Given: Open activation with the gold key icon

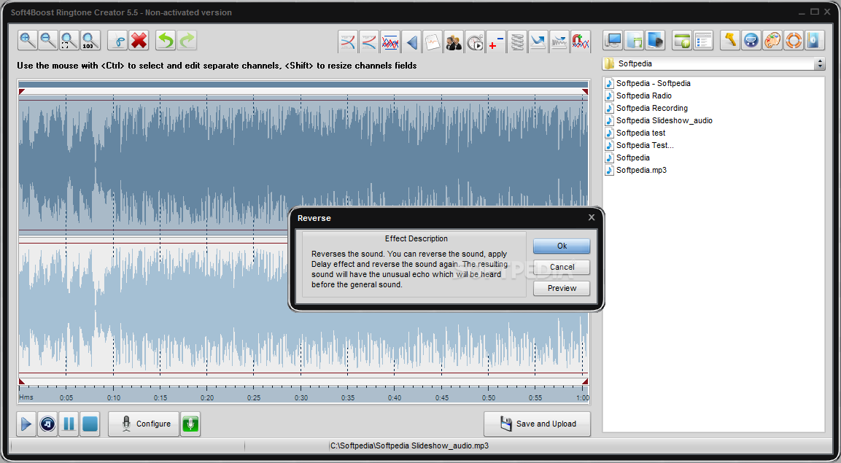Looking at the screenshot, I should (730, 40).
